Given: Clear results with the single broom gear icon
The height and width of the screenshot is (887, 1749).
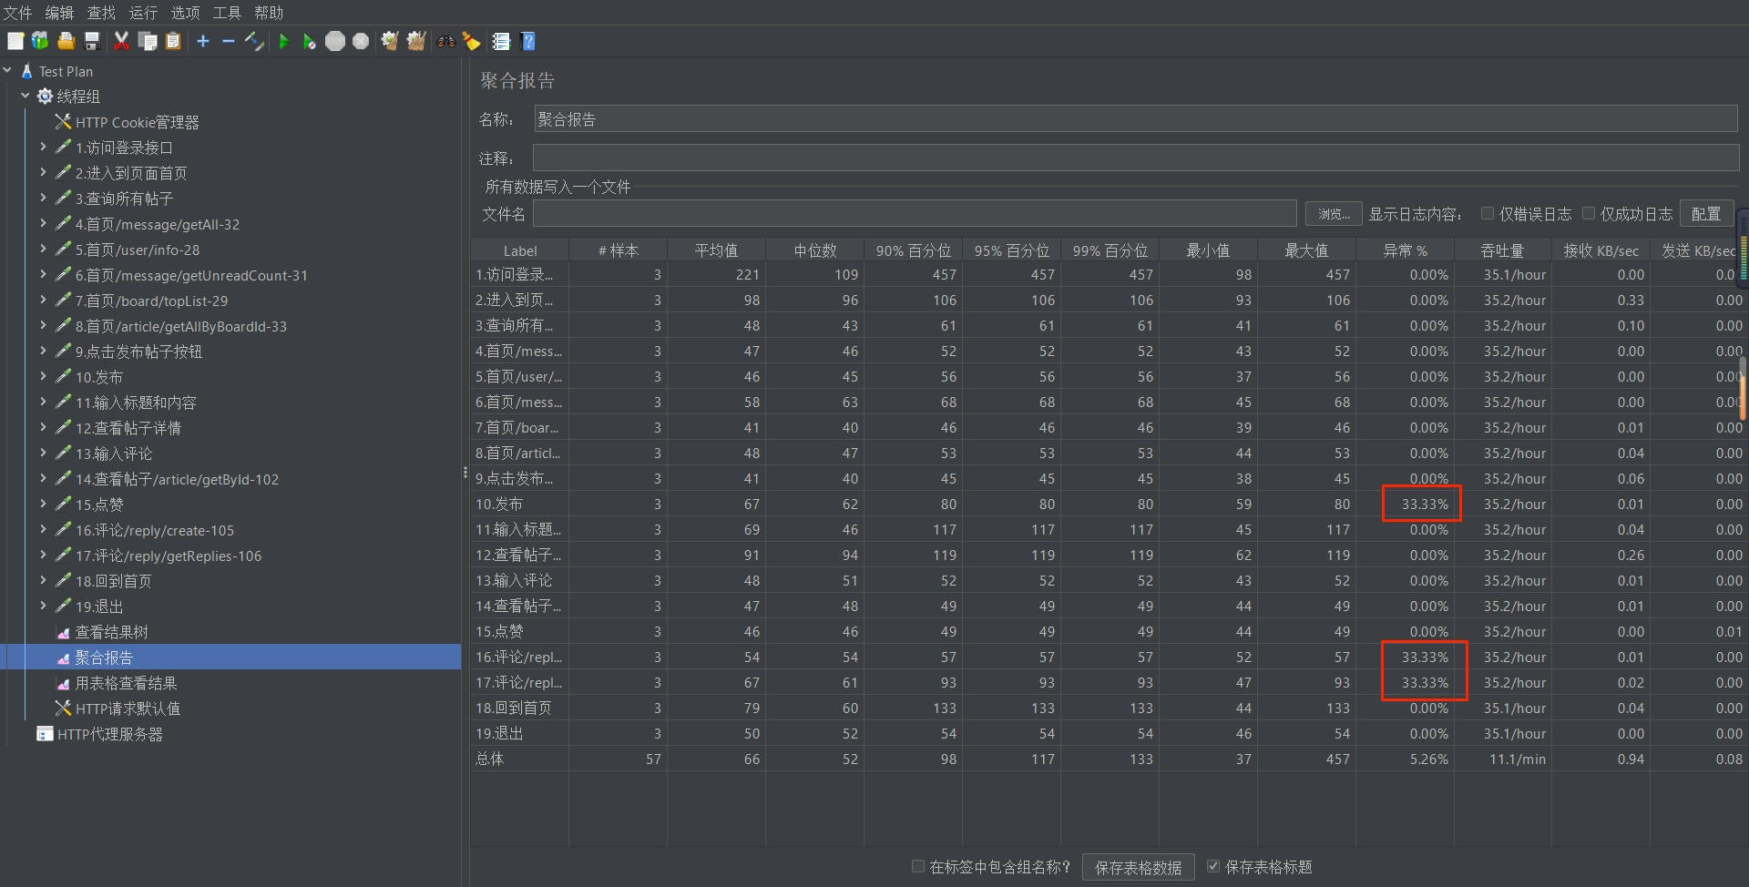Looking at the screenshot, I should pos(390,41).
